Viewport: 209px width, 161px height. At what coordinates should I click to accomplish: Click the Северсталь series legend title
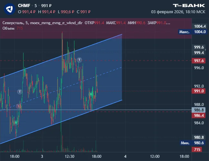tap(43, 23)
